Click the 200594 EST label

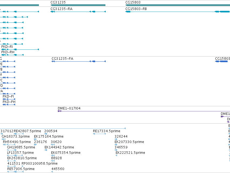tap(51, 131)
